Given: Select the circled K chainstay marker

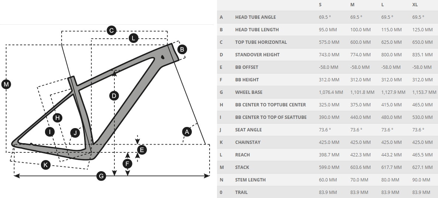Looking at the screenshot, I should coord(45,165).
